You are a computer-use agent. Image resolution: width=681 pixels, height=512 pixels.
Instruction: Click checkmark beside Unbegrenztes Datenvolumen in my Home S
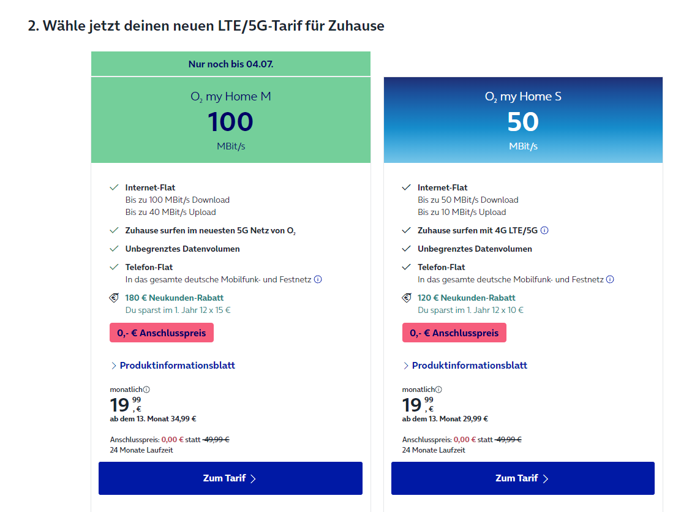click(407, 249)
